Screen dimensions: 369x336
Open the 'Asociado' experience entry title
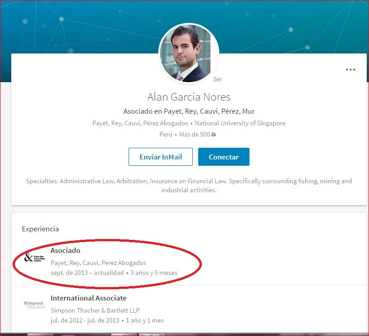[x=65, y=250]
